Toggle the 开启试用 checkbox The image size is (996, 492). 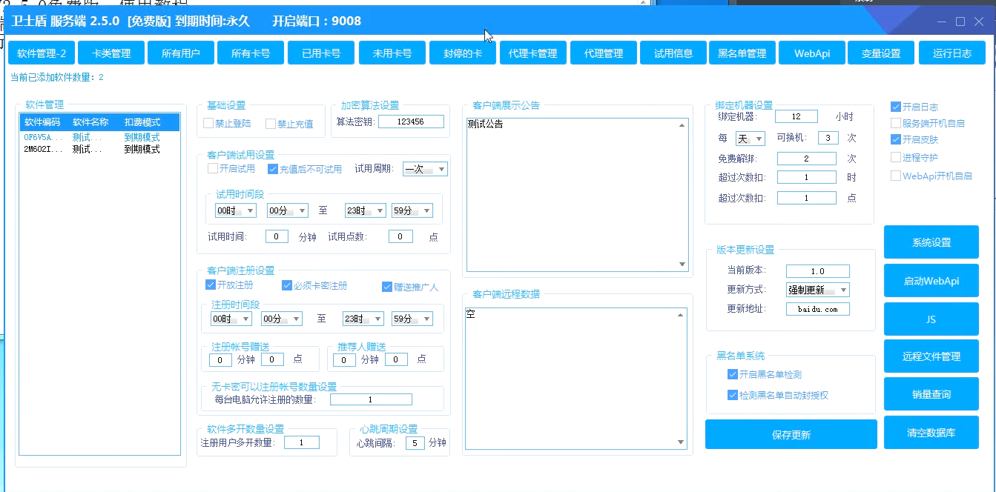click(214, 169)
